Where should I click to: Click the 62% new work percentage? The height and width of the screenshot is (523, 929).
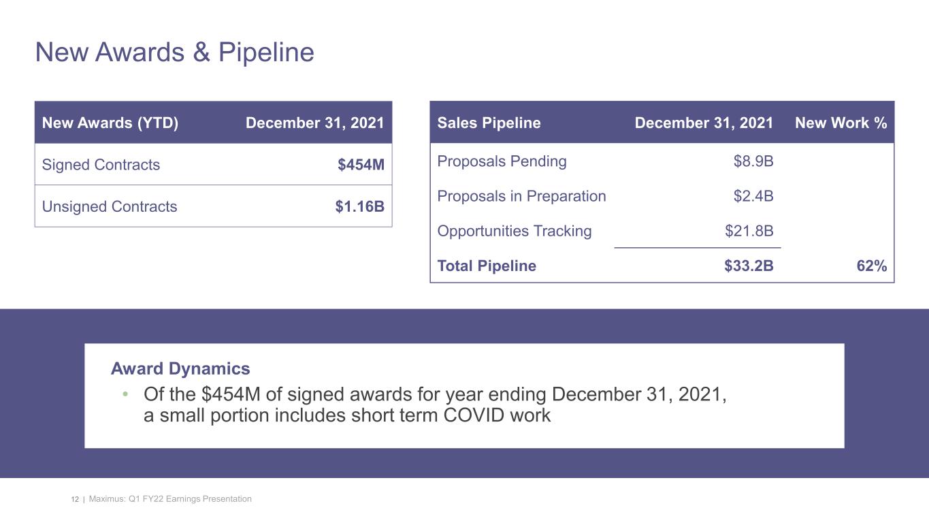point(871,266)
